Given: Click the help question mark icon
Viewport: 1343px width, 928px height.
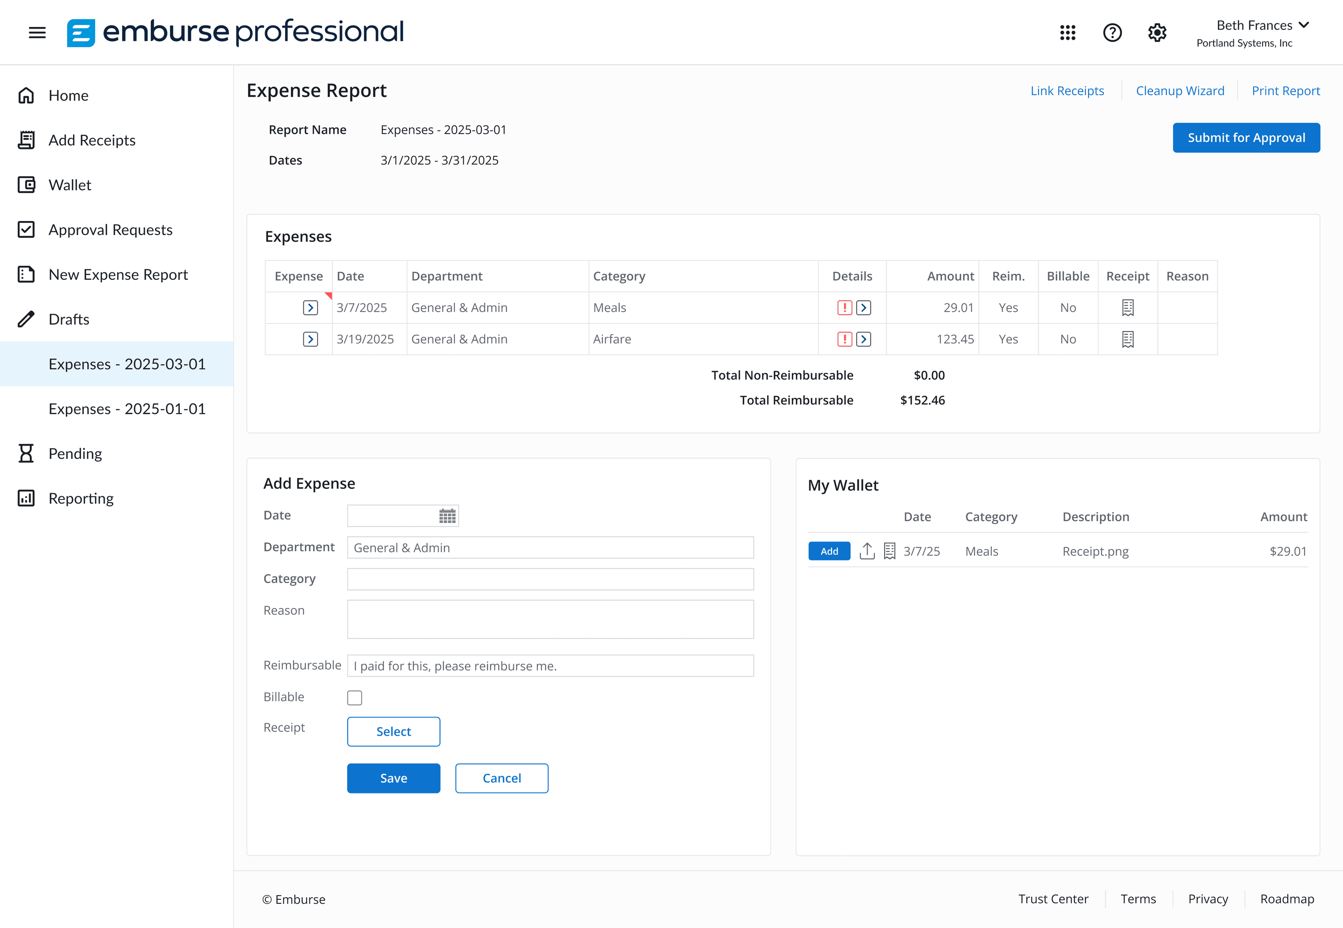Looking at the screenshot, I should tap(1112, 33).
